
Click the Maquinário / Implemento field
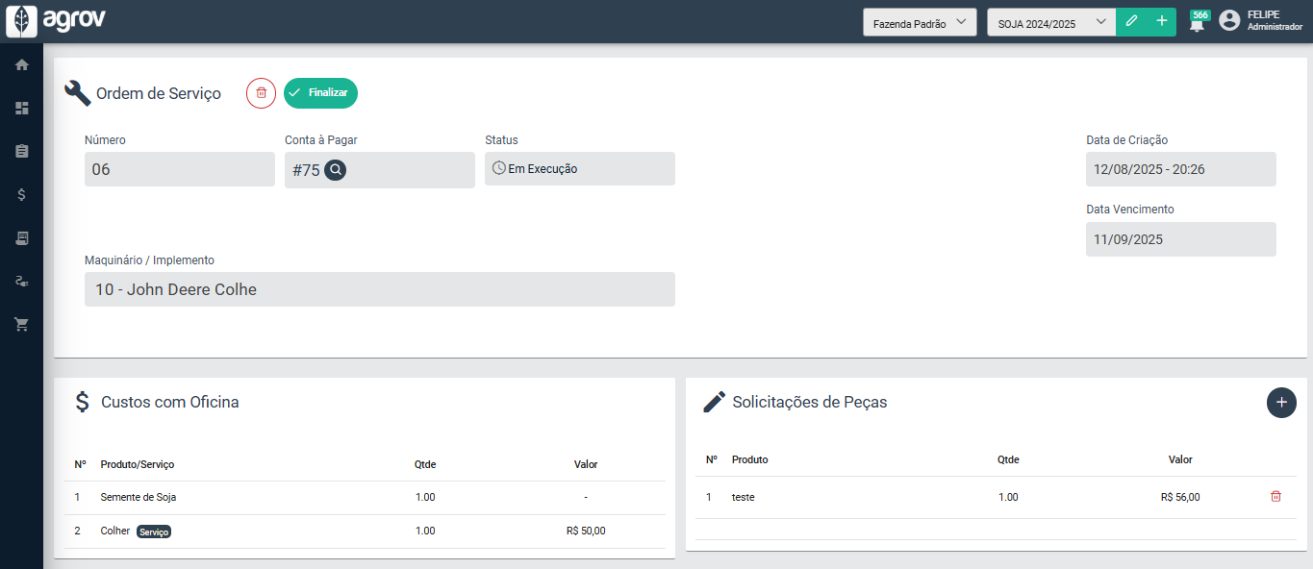click(x=379, y=289)
